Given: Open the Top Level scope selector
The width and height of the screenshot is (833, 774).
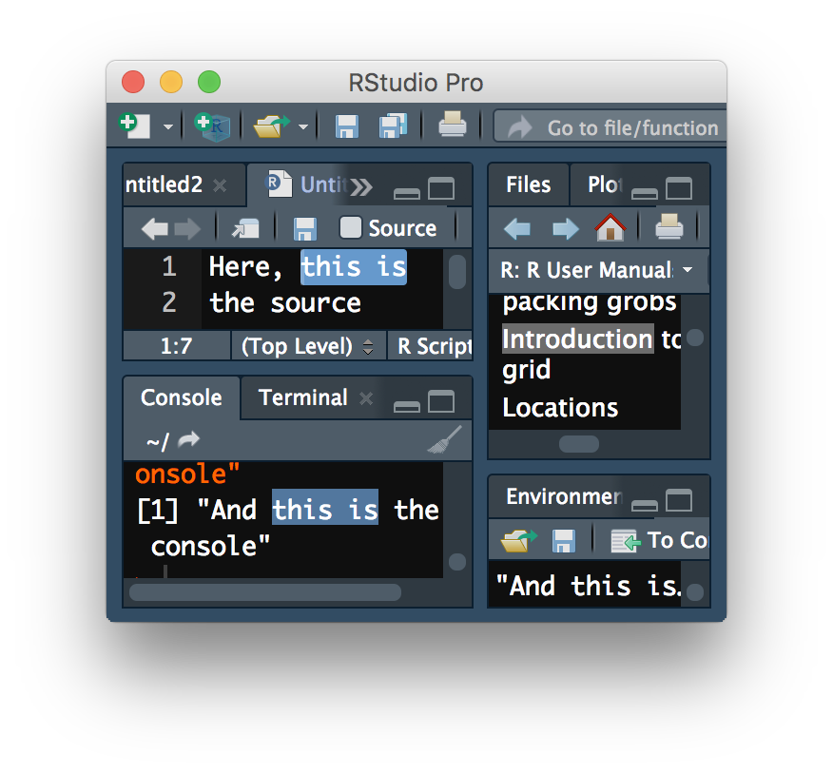Looking at the screenshot, I should click(309, 346).
